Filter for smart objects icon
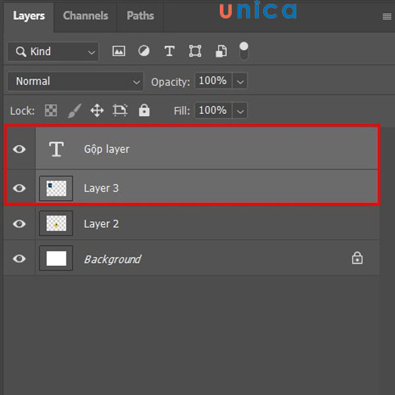 point(221,51)
